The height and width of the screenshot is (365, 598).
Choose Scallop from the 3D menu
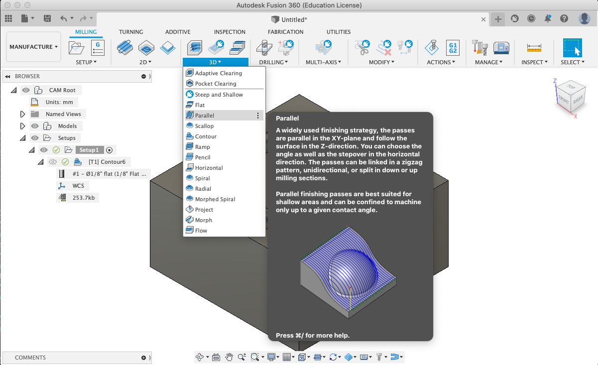tap(224, 126)
